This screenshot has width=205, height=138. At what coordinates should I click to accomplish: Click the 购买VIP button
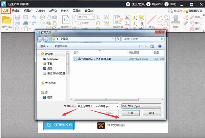pos(154,4)
